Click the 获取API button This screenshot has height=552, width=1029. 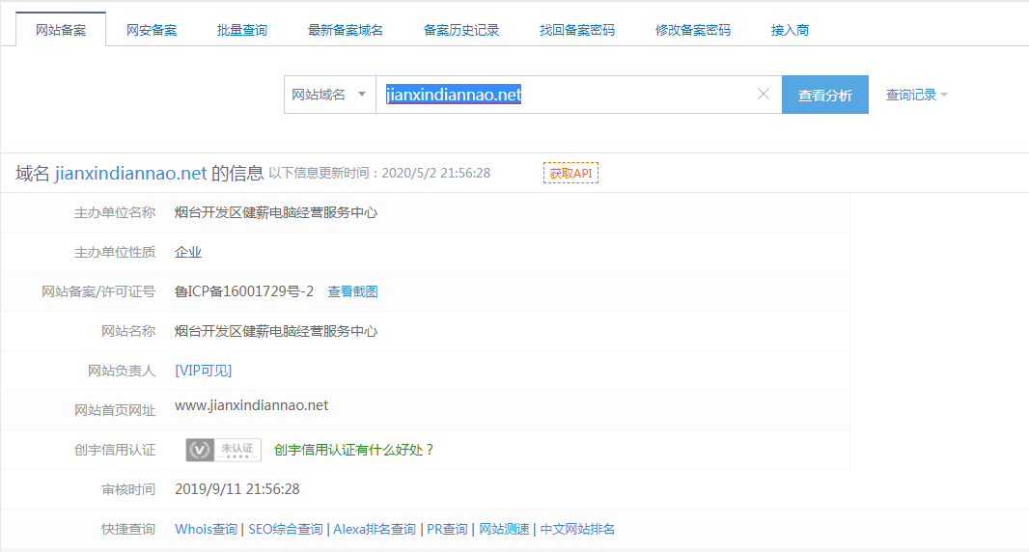tap(570, 174)
